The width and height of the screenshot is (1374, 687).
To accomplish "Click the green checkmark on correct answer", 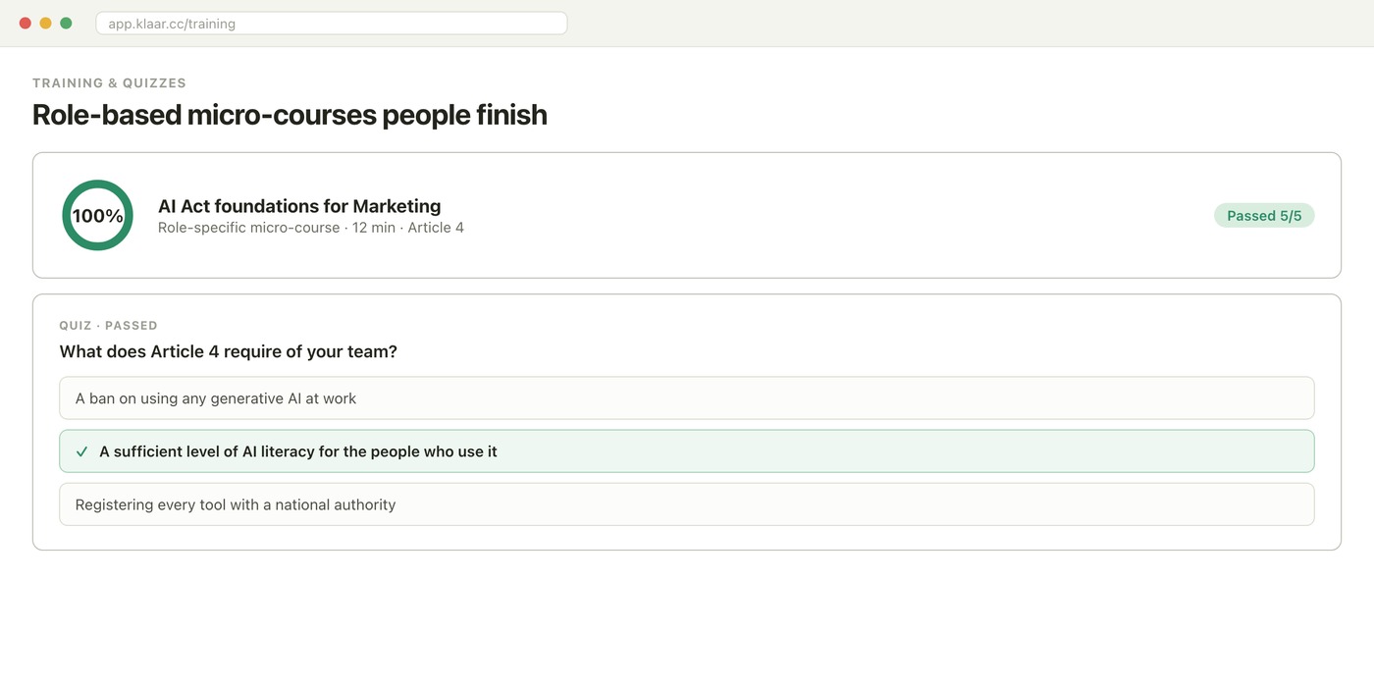I will [82, 451].
